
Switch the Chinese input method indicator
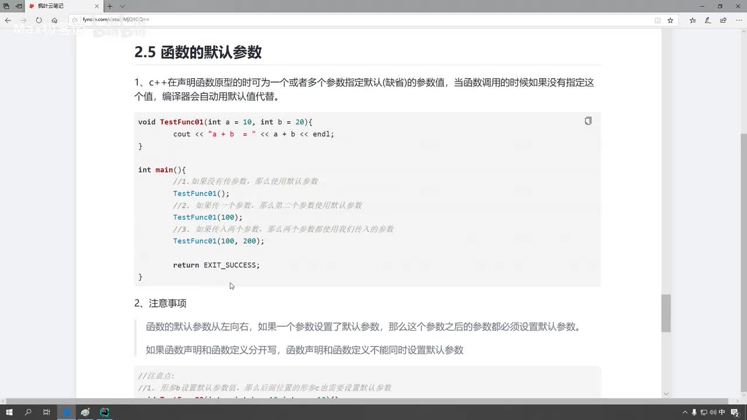722,412
